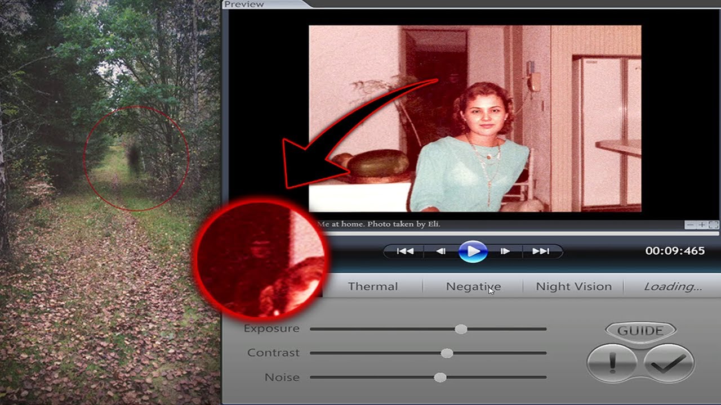The height and width of the screenshot is (405, 721).
Task: Click the preview photo of the woman
Action: tap(475, 119)
